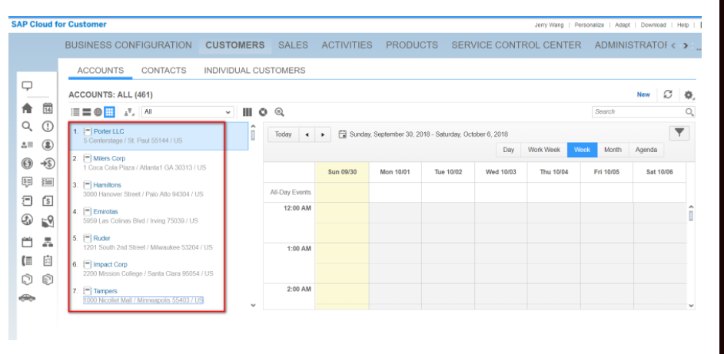This screenshot has width=724, height=354.
Task: Select Month calendar view
Action: 613,150
